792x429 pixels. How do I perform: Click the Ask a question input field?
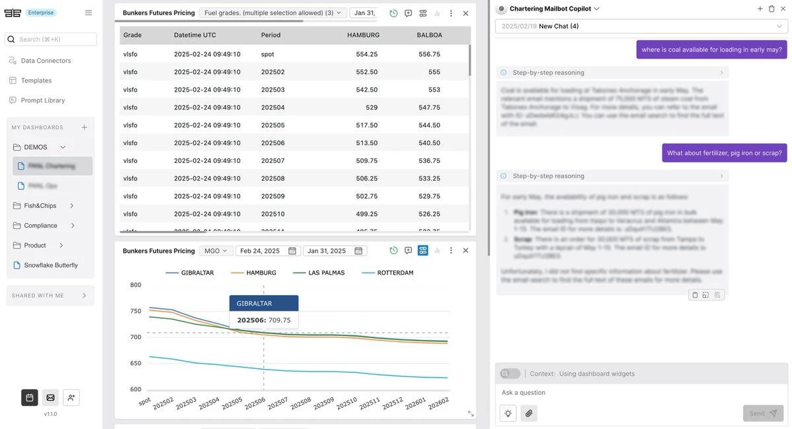(620, 393)
